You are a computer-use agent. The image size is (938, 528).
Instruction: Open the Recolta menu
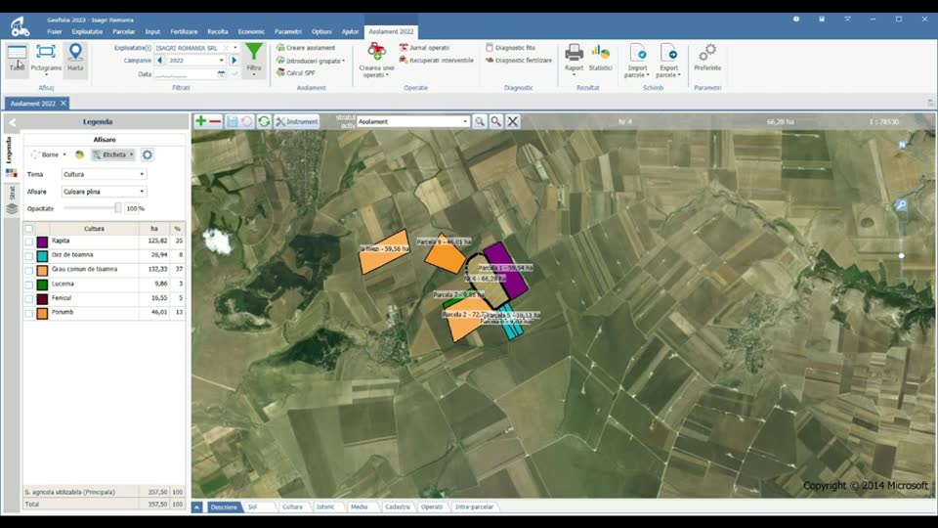pos(218,31)
